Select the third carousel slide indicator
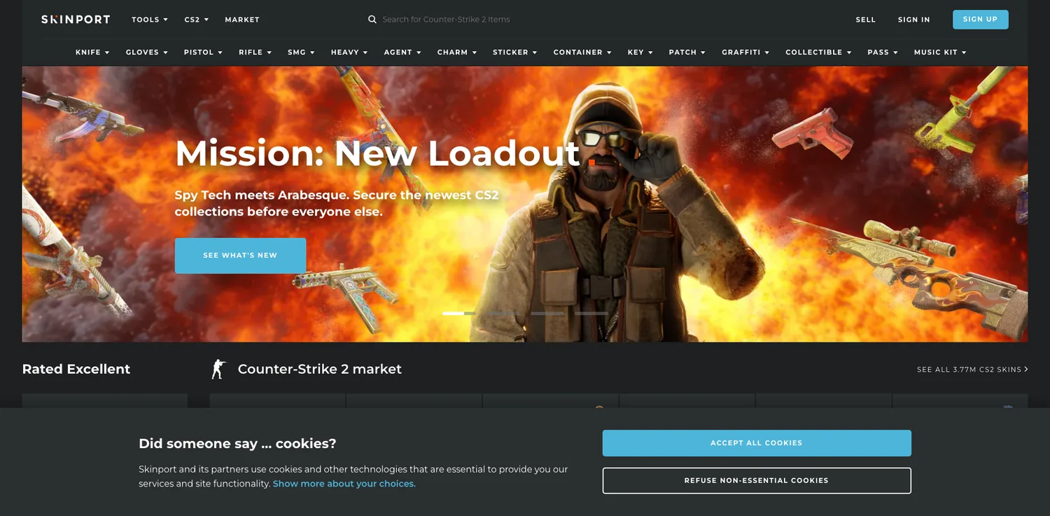1050x516 pixels. pyautogui.click(x=547, y=314)
